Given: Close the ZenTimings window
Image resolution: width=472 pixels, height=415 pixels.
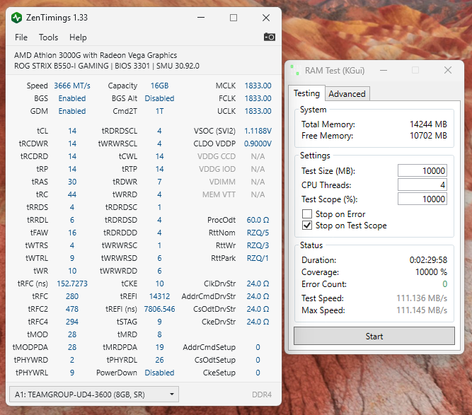Looking at the screenshot, I should point(266,18).
